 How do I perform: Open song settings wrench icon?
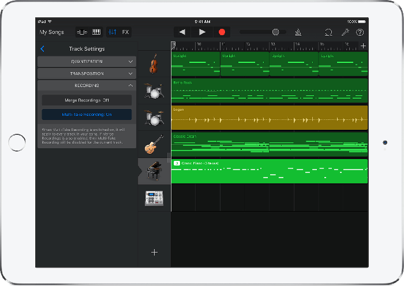(x=345, y=32)
